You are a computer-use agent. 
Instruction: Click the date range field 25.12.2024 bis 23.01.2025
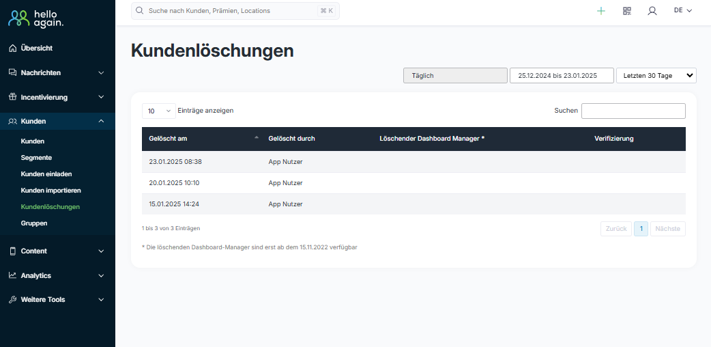coord(562,76)
